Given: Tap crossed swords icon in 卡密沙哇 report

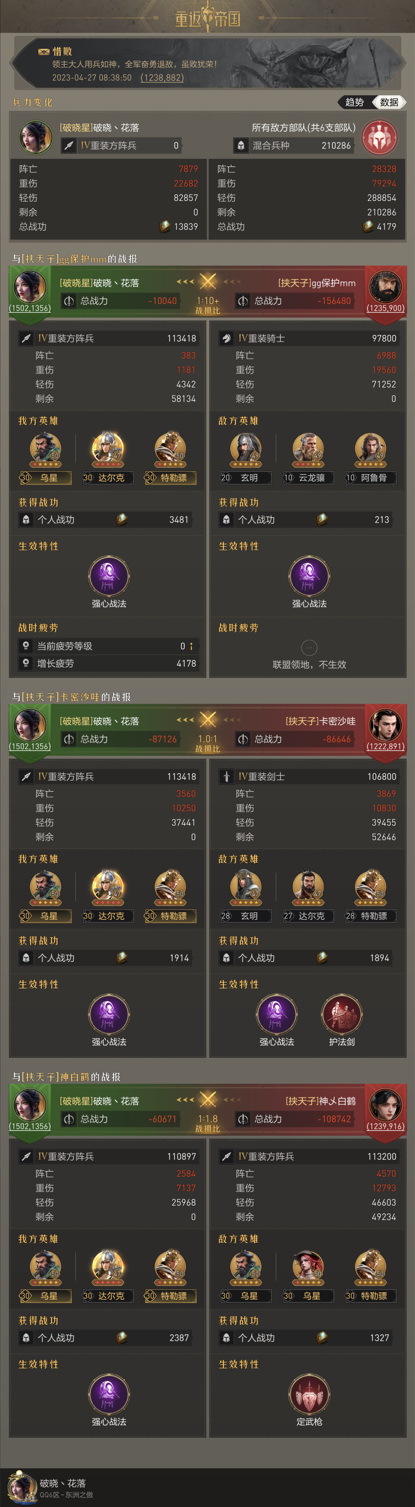Looking at the screenshot, I should pyautogui.click(x=207, y=719).
